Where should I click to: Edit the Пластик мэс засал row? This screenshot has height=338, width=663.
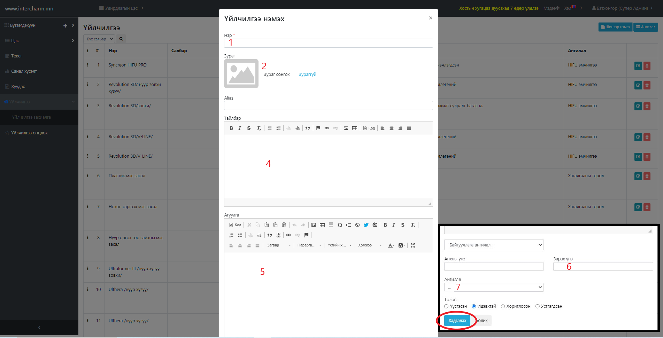638,176
